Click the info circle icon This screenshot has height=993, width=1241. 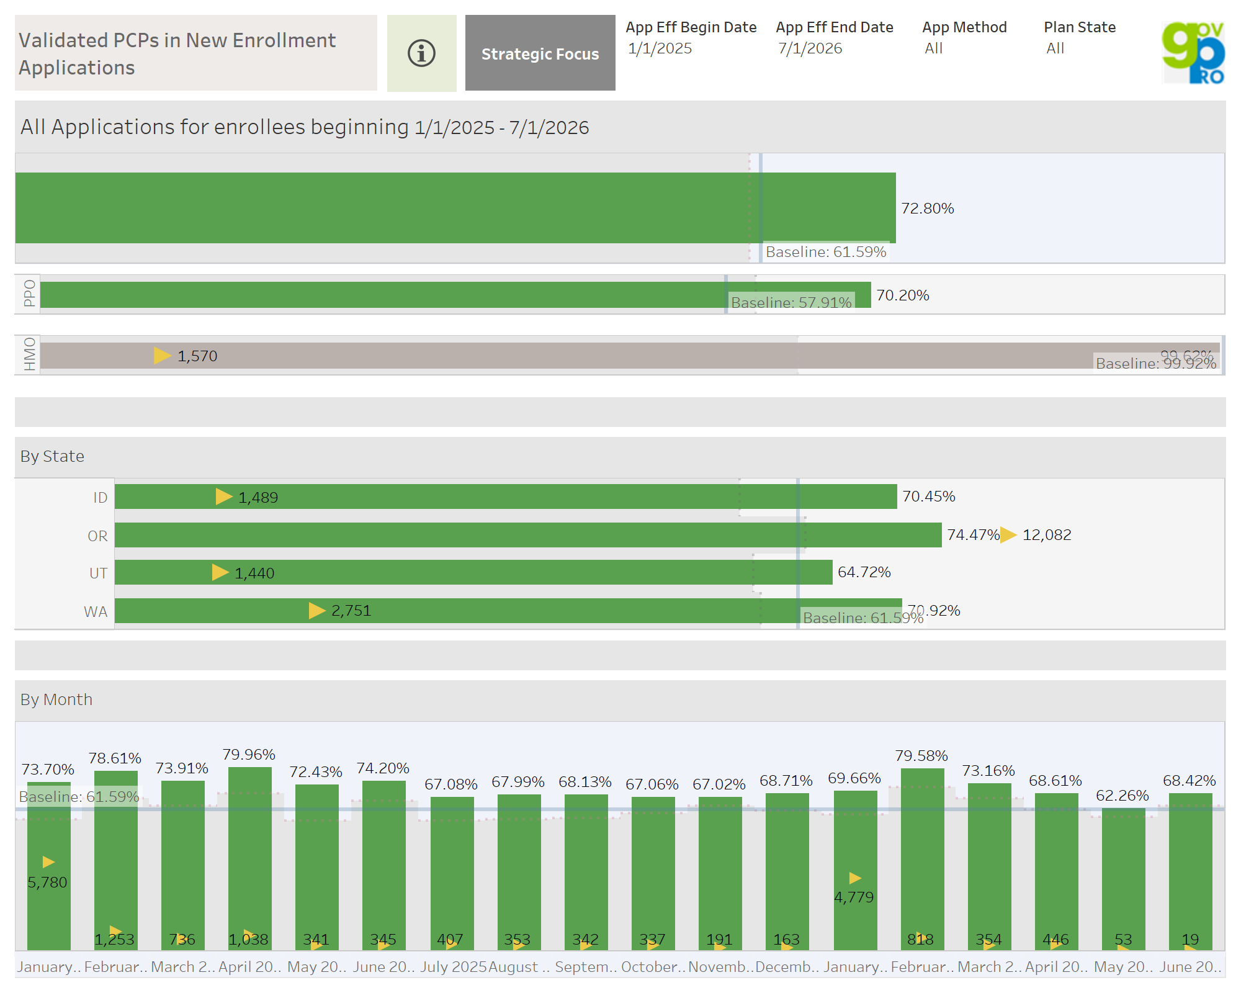[421, 53]
